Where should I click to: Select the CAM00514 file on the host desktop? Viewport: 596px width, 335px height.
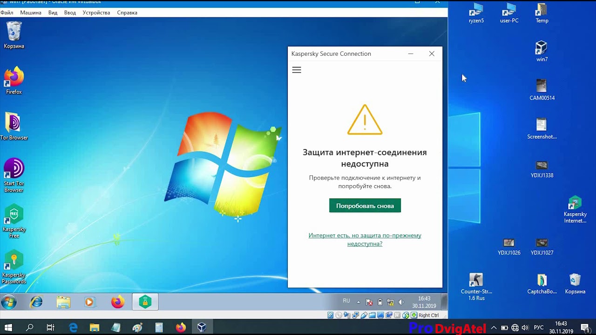(542, 90)
